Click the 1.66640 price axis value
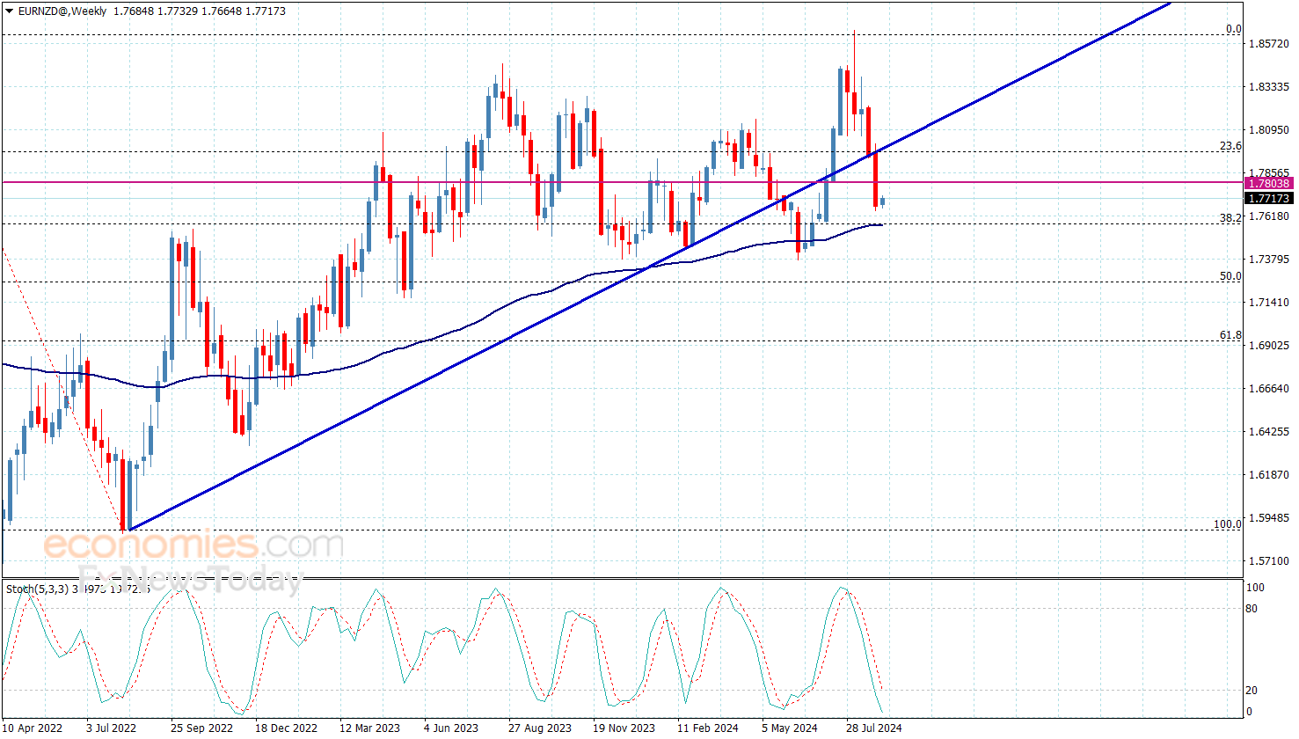Image resolution: width=1299 pixels, height=739 pixels. [1269, 389]
